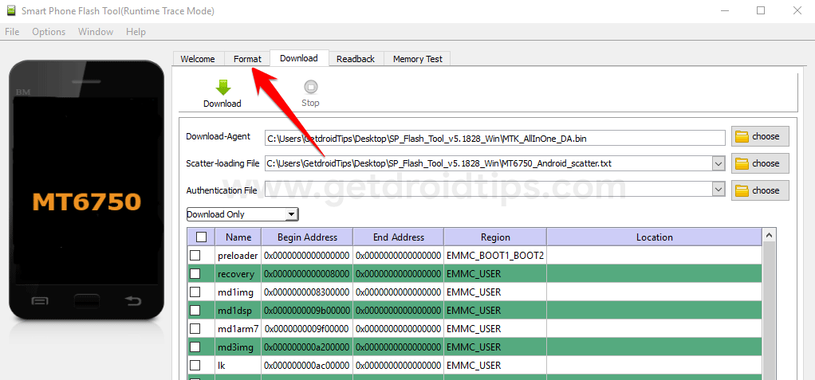The image size is (815, 380).
Task: Check the preloader partition checkbox
Action: click(195, 256)
